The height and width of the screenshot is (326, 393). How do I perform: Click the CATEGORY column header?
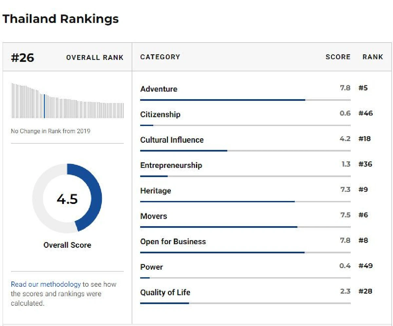click(160, 57)
